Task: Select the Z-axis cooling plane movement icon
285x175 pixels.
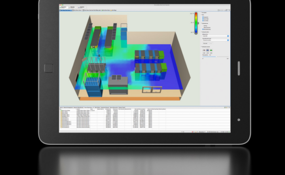Action: click(211, 50)
